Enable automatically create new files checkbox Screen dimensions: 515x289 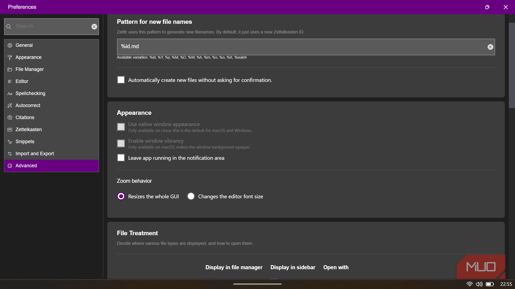click(121, 80)
